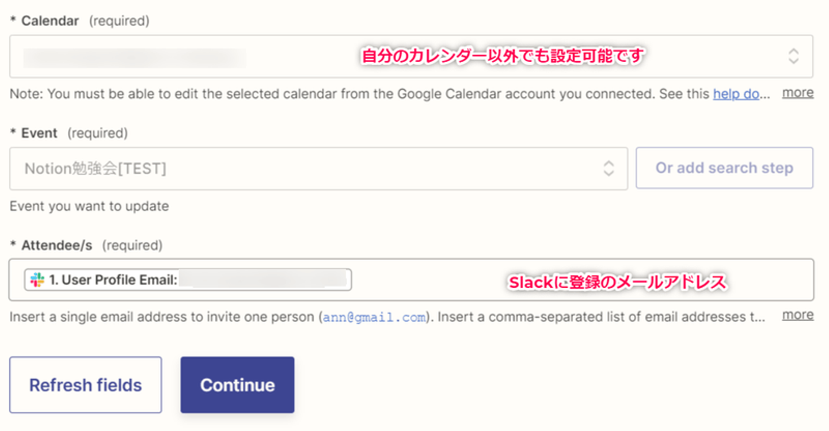Image resolution: width=829 pixels, height=431 pixels.
Task: Click the Event you want to update hint
Action: [x=89, y=206]
